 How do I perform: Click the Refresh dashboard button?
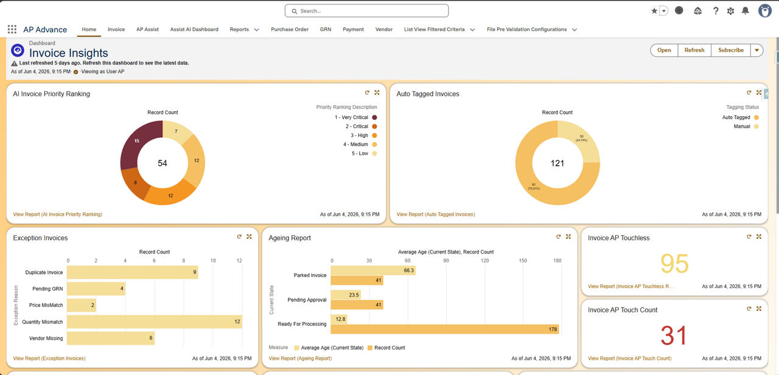694,50
